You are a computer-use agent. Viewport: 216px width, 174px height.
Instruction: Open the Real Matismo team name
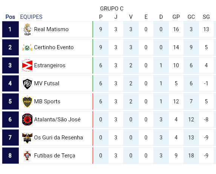click(x=51, y=29)
